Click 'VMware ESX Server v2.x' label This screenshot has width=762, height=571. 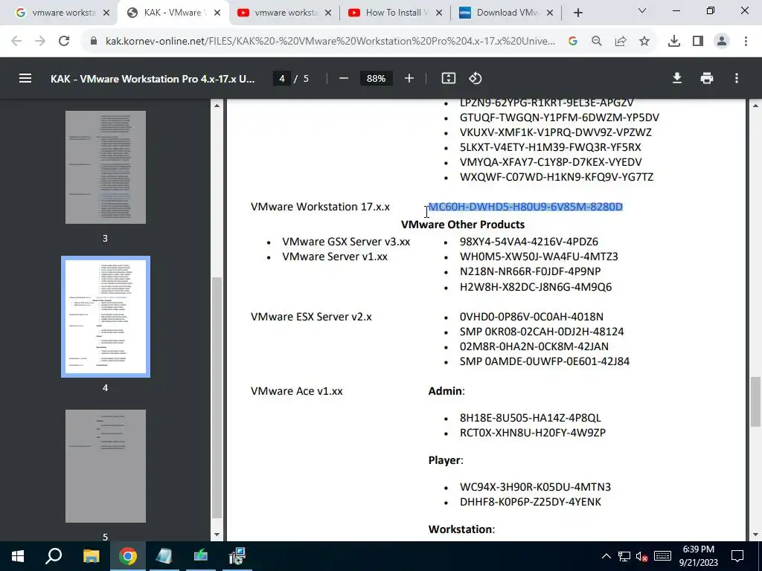point(311,317)
